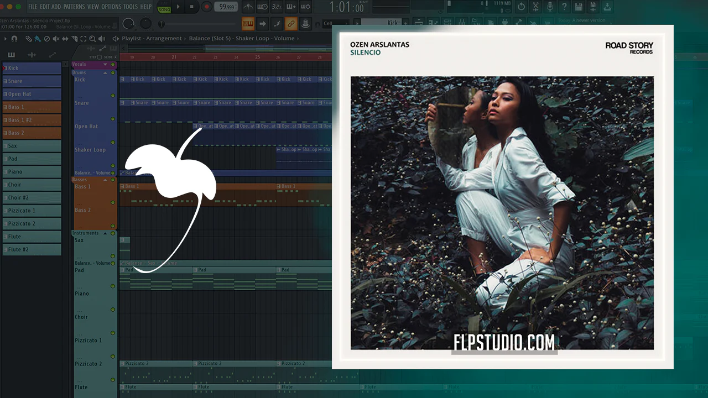This screenshot has width=708, height=398.
Task: Open the playlist options arrow menu
Action: coord(6,39)
